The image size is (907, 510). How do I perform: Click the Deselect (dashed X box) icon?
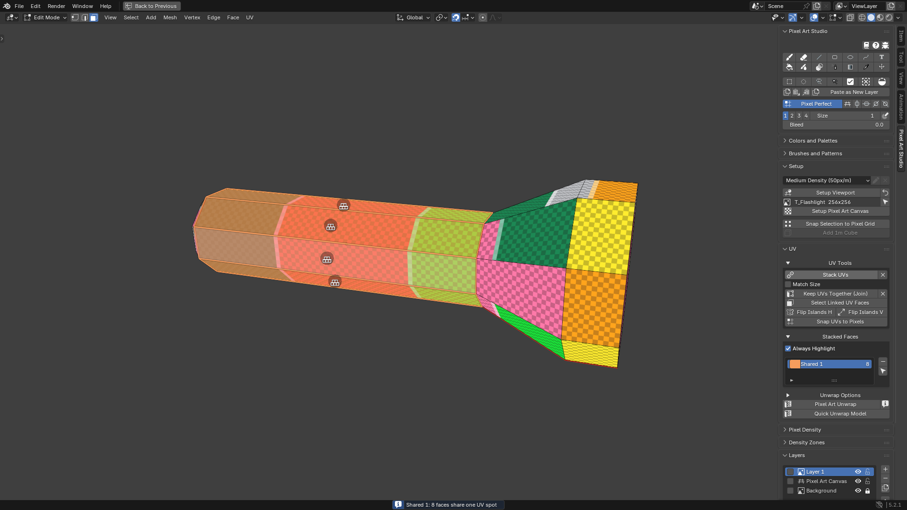pos(866,82)
